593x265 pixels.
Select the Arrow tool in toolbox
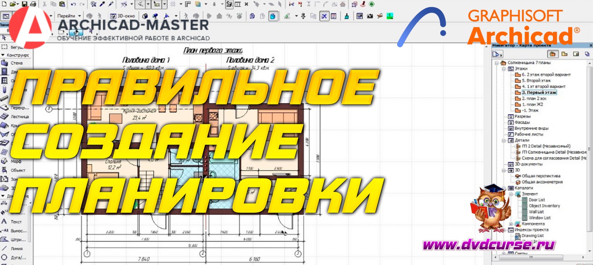[x=4, y=38]
